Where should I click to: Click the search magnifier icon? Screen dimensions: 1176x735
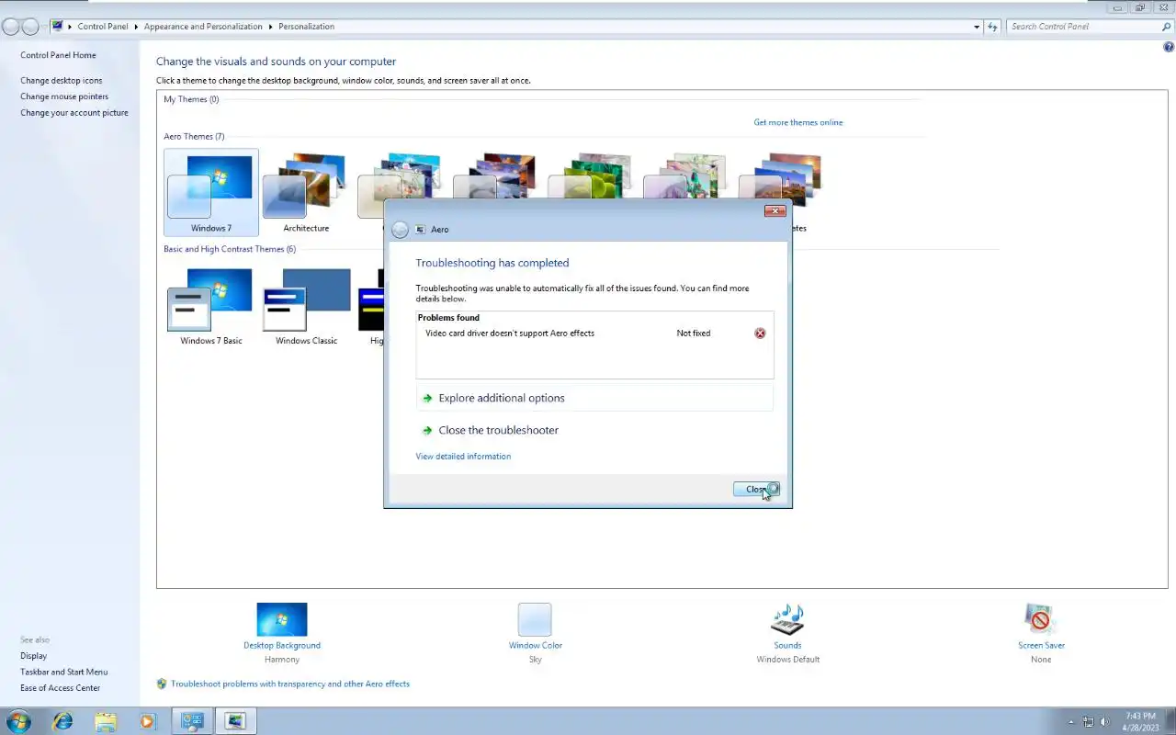tap(1167, 27)
